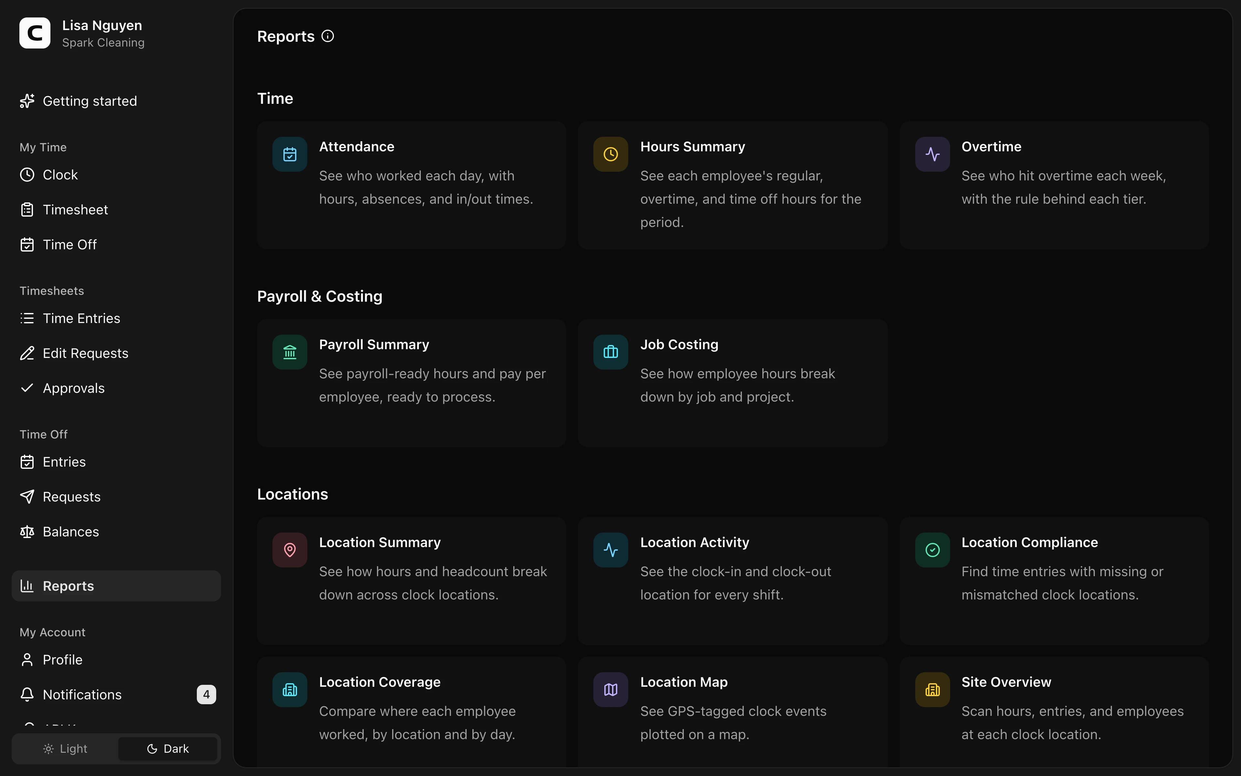Click the Reports bar chart icon
1241x776 pixels.
click(x=27, y=586)
